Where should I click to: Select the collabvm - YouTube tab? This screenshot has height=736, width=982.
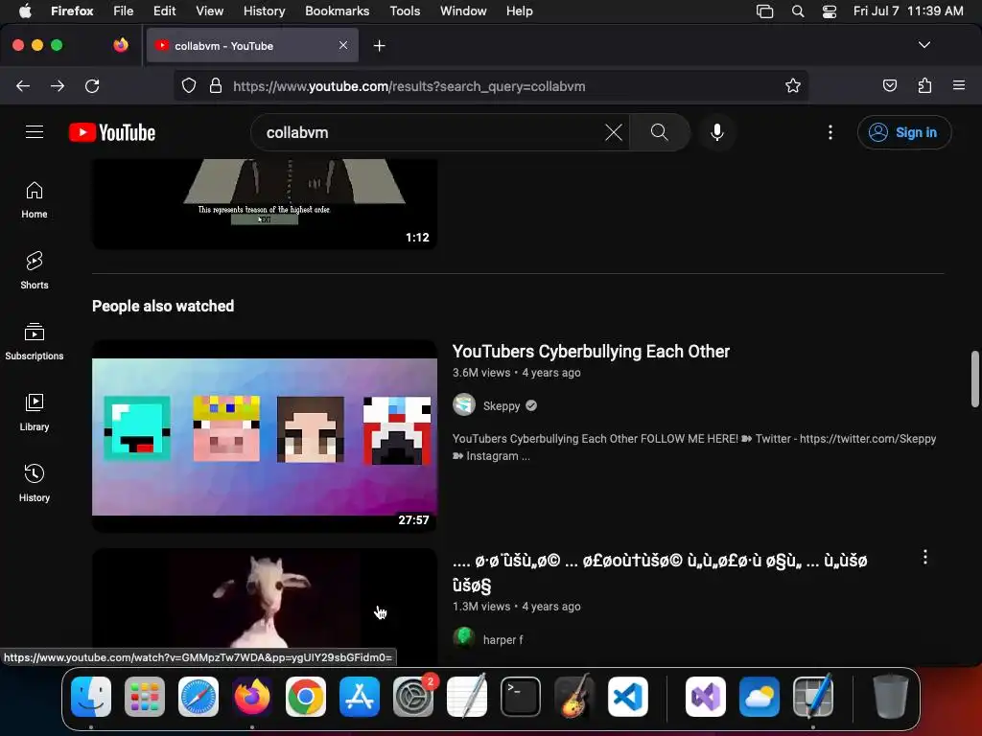[252, 46]
